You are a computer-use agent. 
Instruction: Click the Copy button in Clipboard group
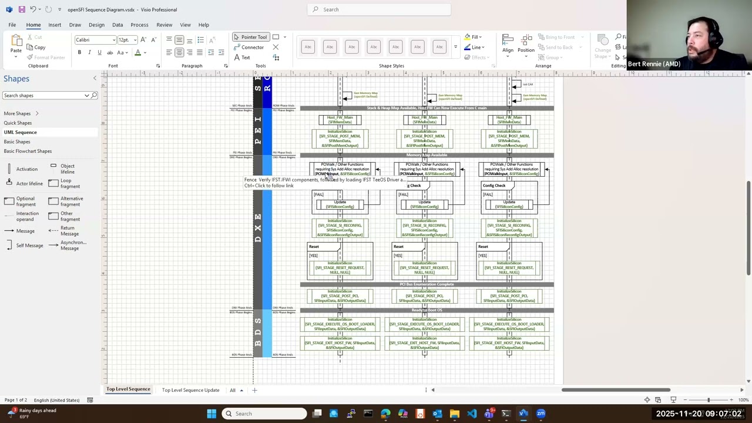(36, 47)
